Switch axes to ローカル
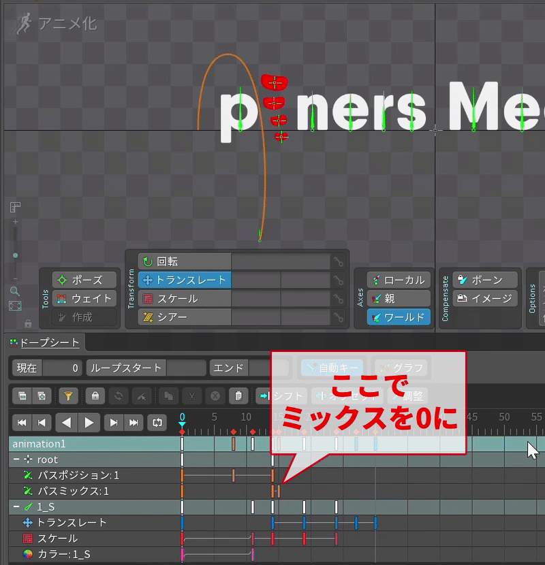Image resolution: width=545 pixels, height=565 pixels. [x=399, y=280]
